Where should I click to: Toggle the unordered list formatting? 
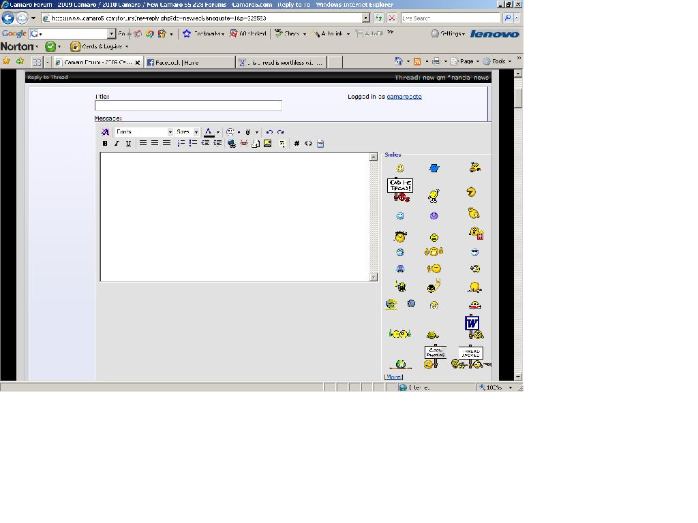(192, 143)
